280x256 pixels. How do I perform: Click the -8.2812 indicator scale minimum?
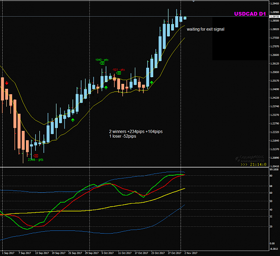[x=274, y=249]
